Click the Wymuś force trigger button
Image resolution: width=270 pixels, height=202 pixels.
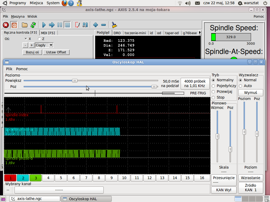[250, 93]
